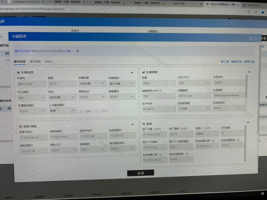Image resolution: width=267 pixels, height=200 pixels.
Task: Click magnifier icon beside 维修 heading
Action: tap(144, 124)
